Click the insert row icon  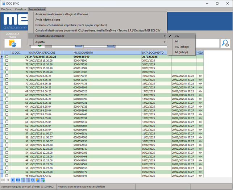(23, 180)
